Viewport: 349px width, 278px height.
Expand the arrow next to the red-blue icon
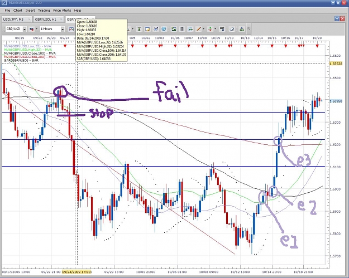pos(36,29)
